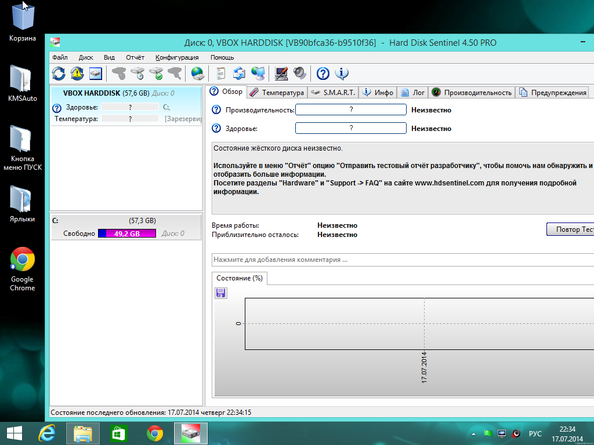Open the Отчёт menu

pyautogui.click(x=135, y=57)
